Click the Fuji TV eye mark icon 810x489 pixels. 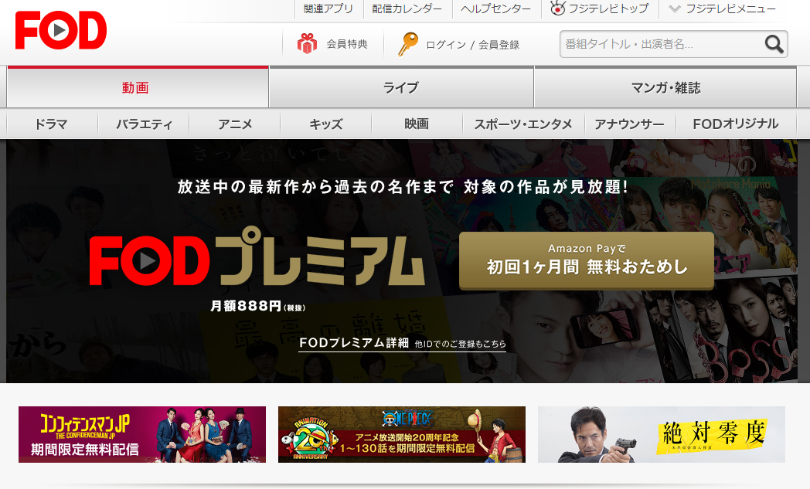click(x=557, y=8)
